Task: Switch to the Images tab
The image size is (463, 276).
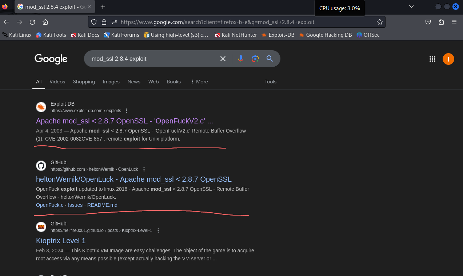Action: [x=111, y=82]
